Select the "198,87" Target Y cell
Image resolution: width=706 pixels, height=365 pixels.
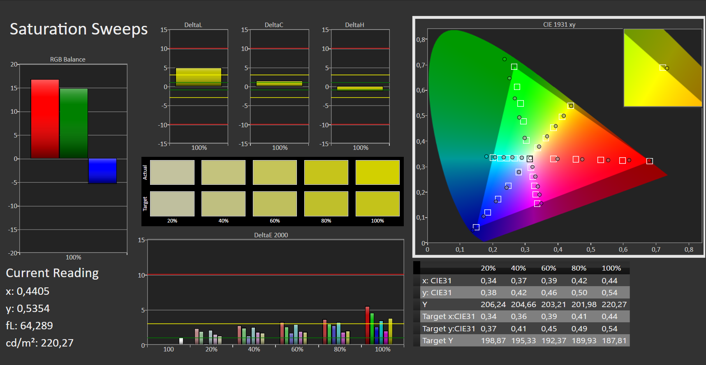click(x=493, y=341)
